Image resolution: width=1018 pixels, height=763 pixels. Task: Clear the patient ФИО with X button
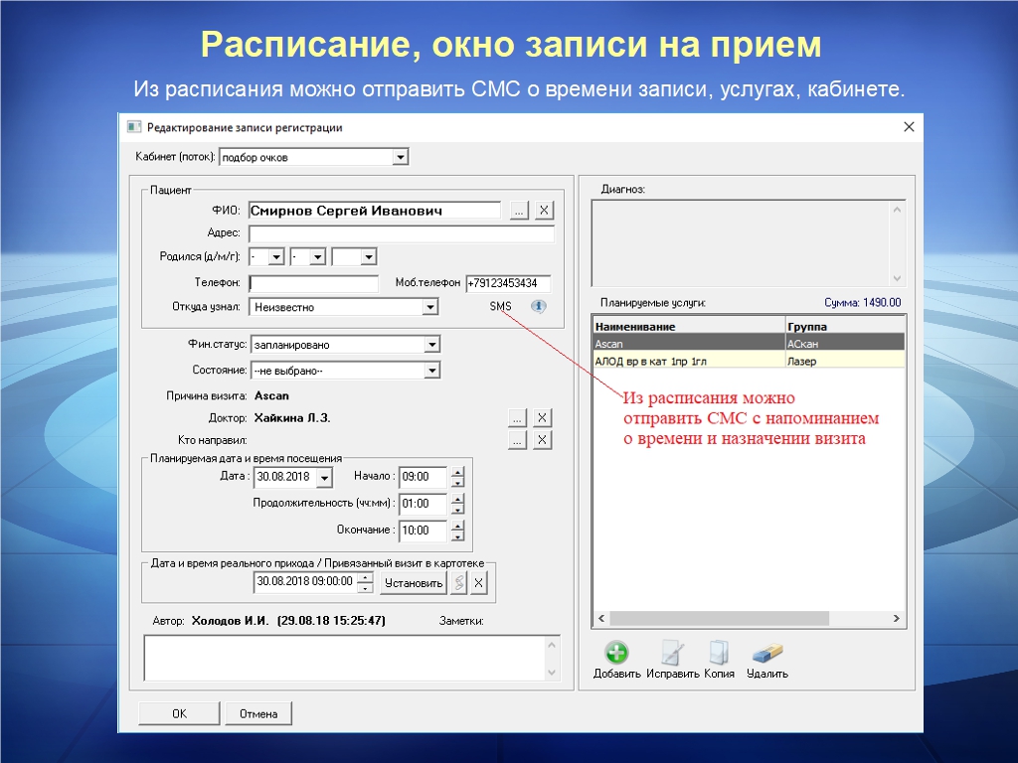[x=544, y=211]
